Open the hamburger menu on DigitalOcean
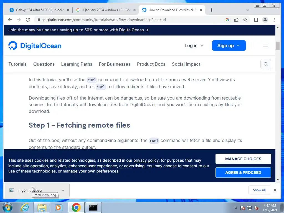The width and height of the screenshot is (284, 213). click(x=265, y=45)
